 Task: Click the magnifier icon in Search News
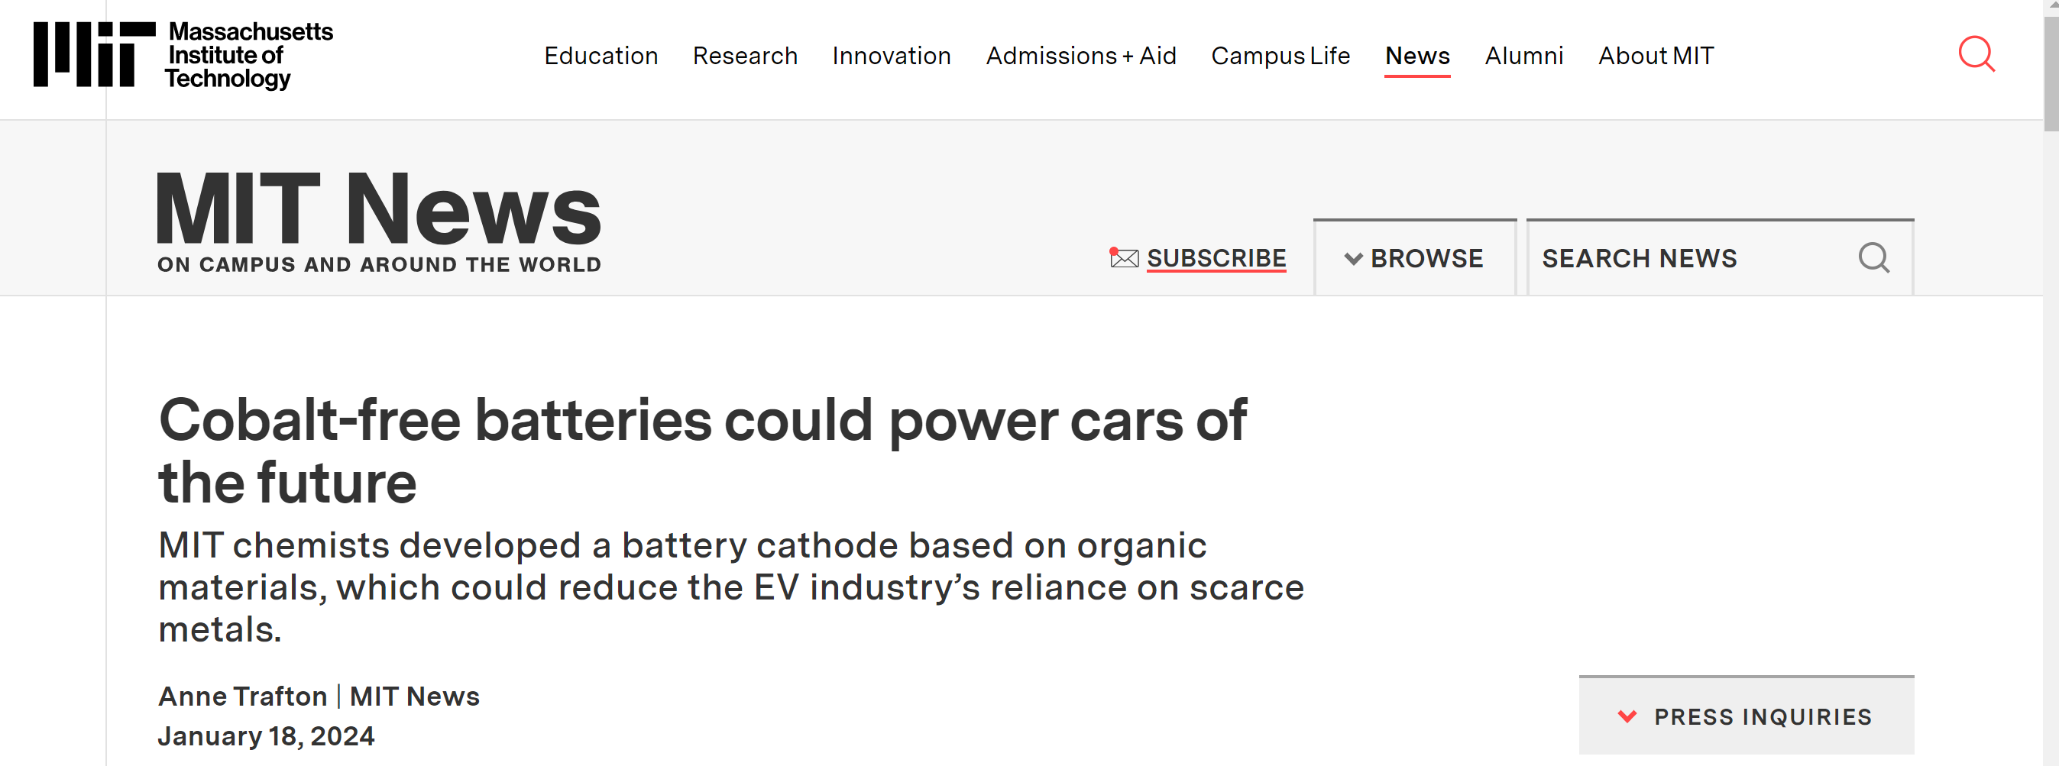click(1873, 258)
